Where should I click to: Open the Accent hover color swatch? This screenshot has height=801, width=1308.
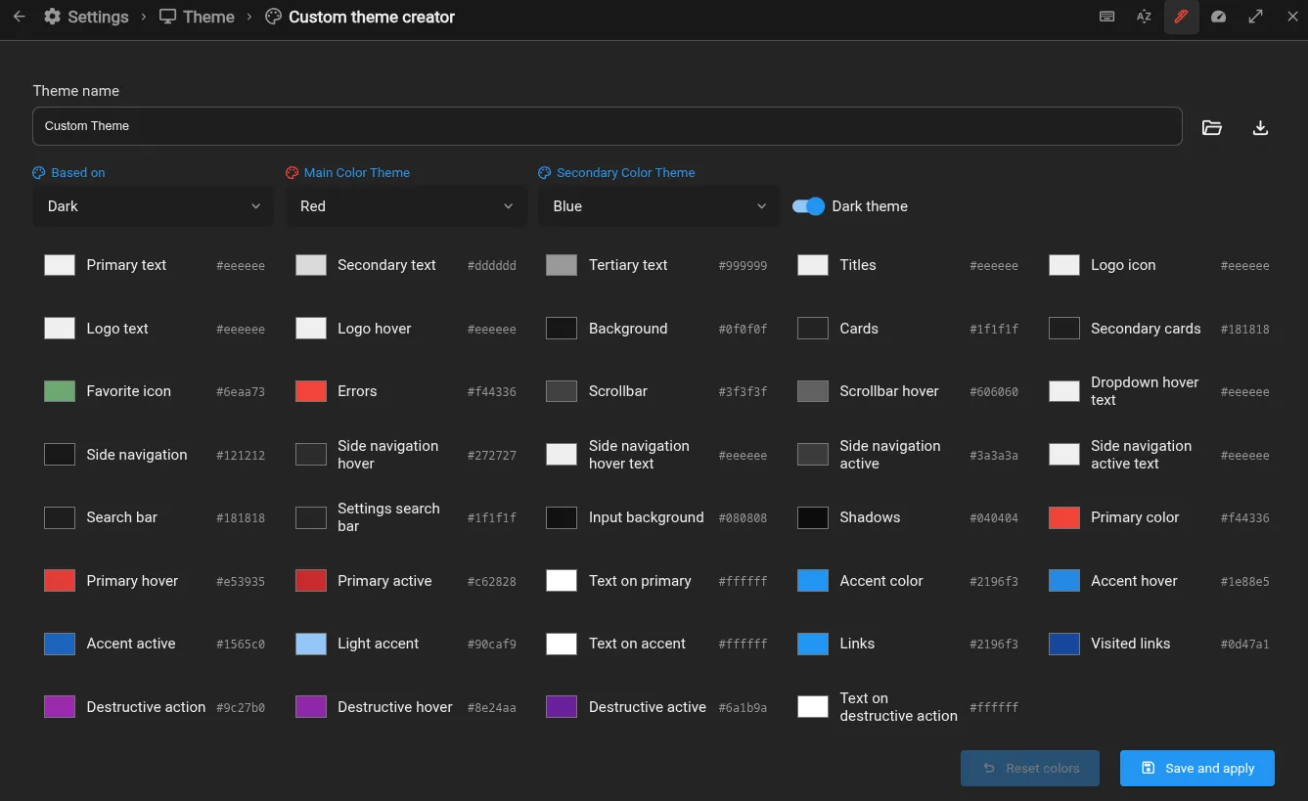[x=1064, y=581]
